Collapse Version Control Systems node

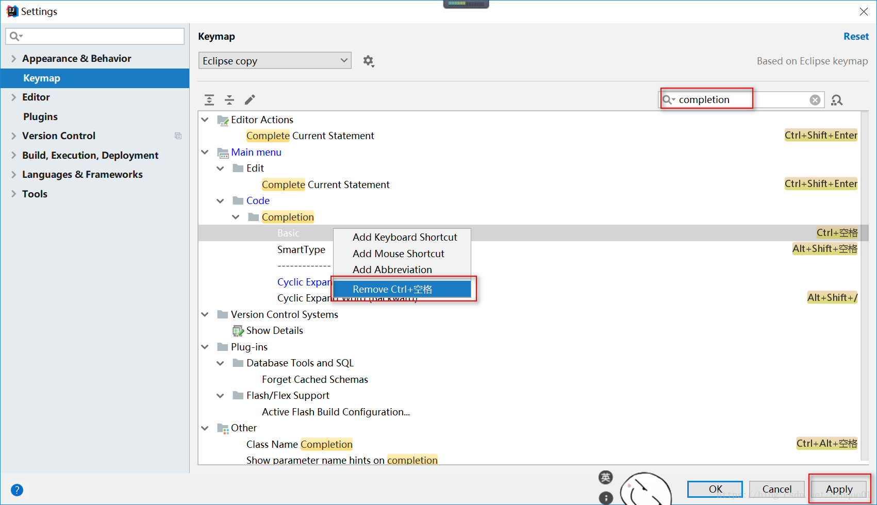[x=205, y=315]
